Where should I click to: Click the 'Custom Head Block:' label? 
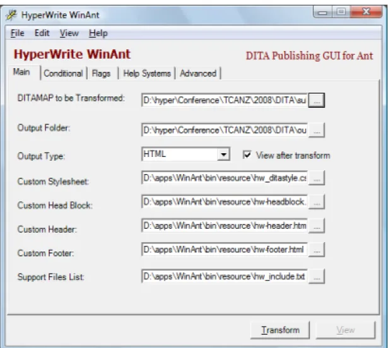coord(55,206)
